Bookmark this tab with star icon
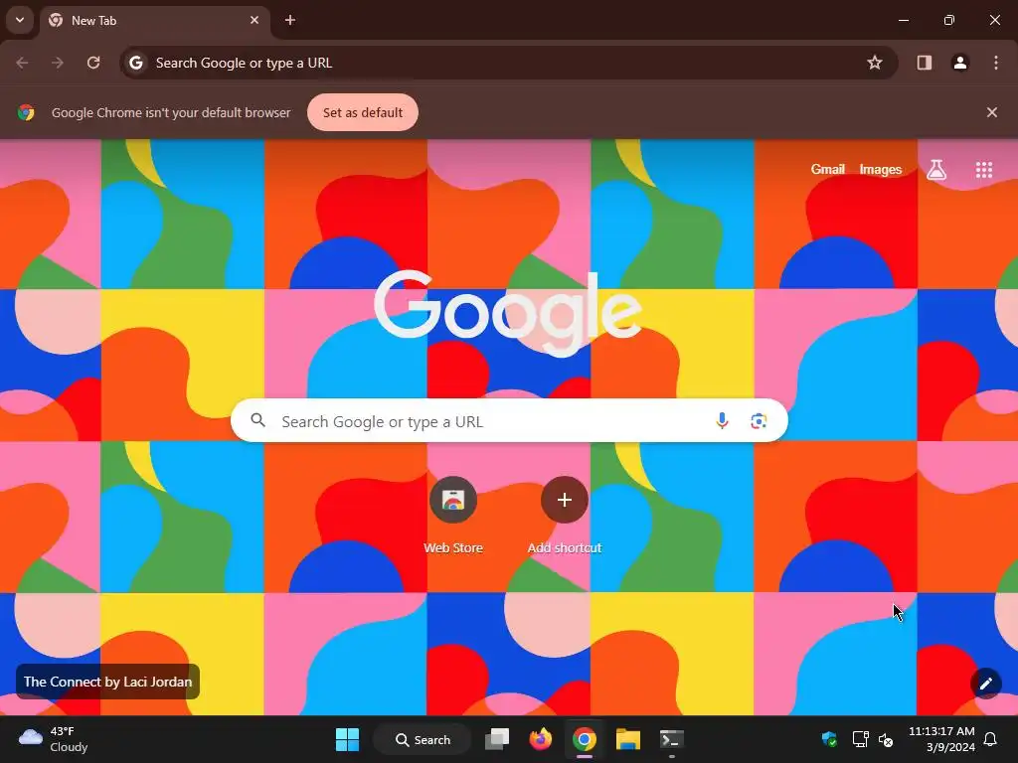Viewport: 1018px width, 763px height. click(x=875, y=63)
